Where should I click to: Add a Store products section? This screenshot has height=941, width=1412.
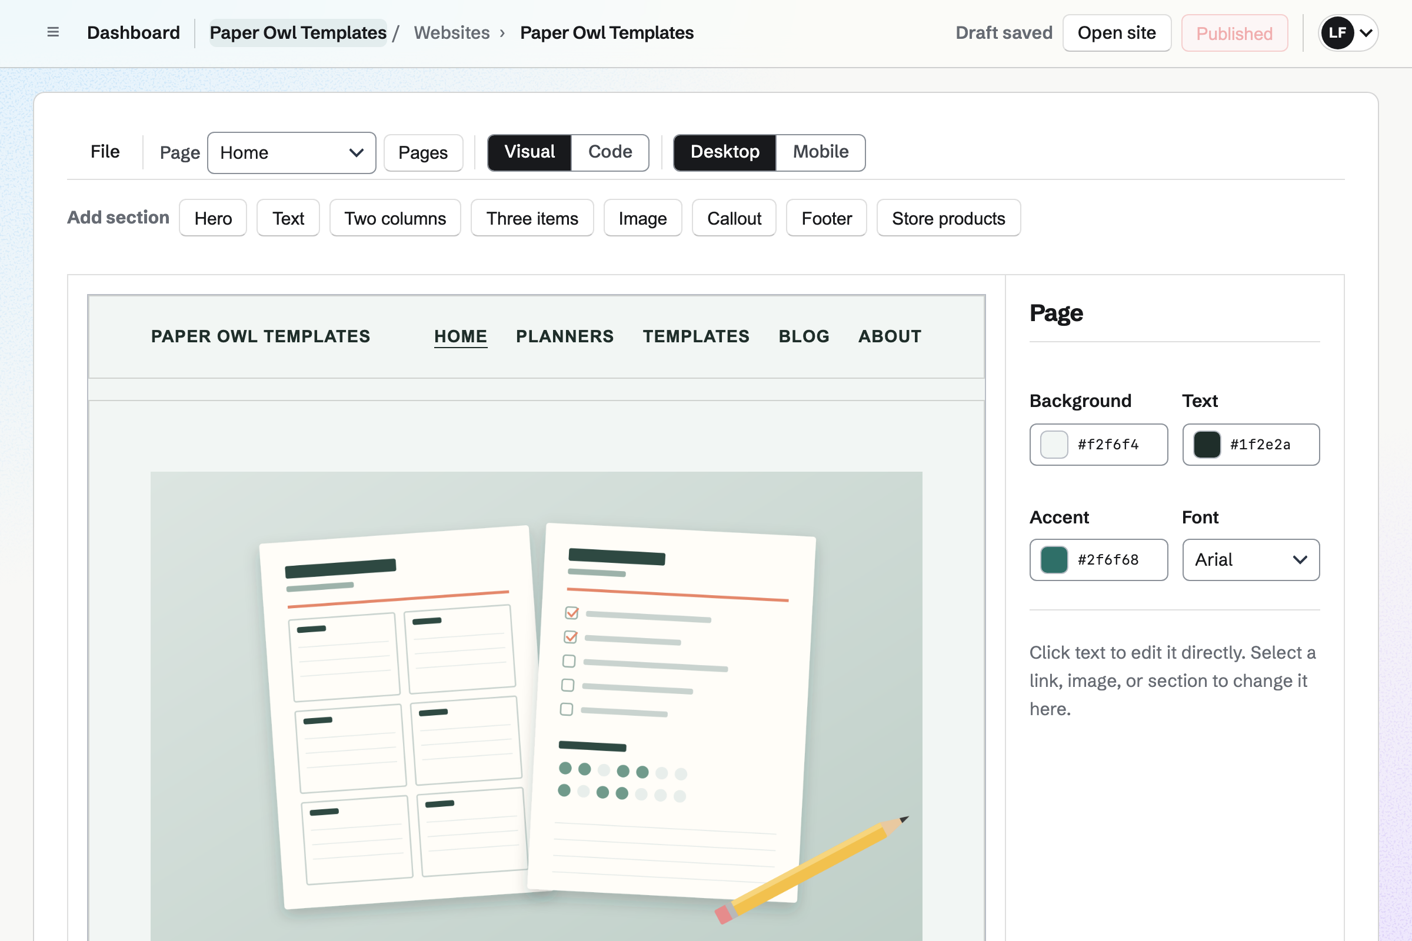click(x=948, y=218)
